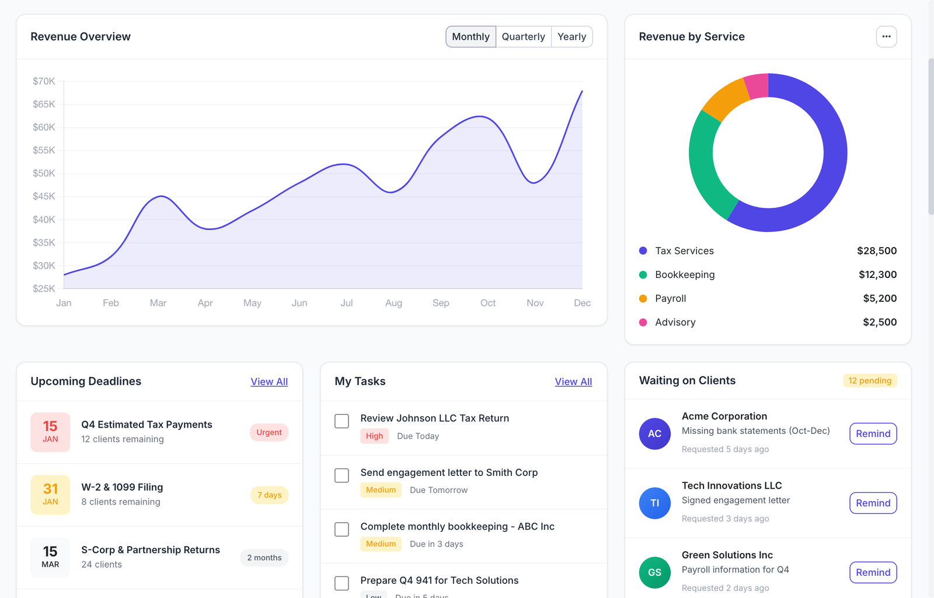View all Upcoming Deadlines
The image size is (934, 598).
[x=269, y=381]
